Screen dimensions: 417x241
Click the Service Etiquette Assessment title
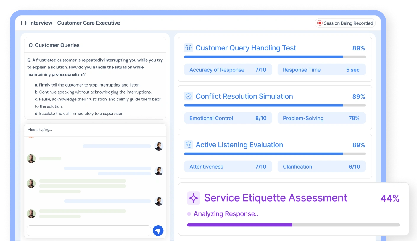(276, 198)
